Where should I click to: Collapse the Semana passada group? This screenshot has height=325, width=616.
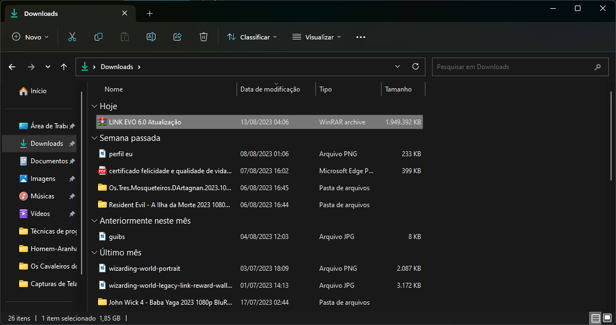click(94, 138)
